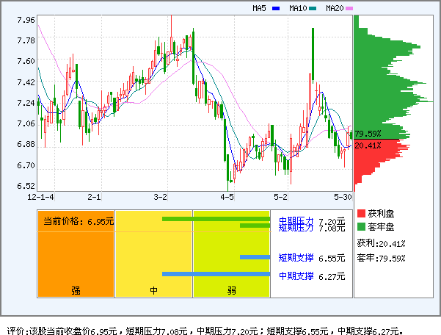Click the 短期支撑 label

(x=296, y=258)
